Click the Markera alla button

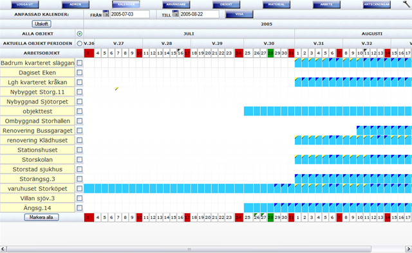point(41,217)
